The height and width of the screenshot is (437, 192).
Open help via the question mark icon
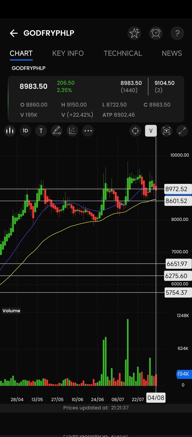(x=177, y=34)
